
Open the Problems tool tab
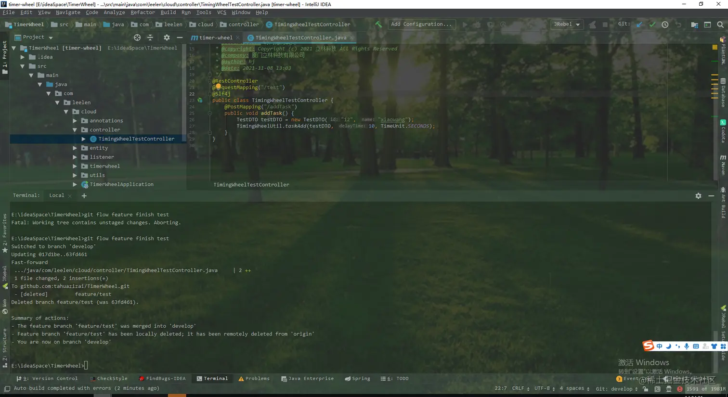point(254,379)
